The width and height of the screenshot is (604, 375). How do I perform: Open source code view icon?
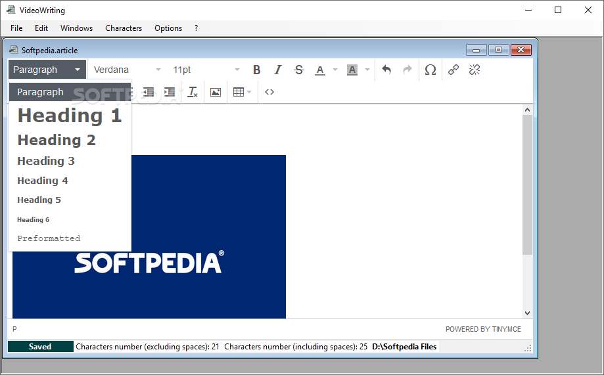tap(269, 92)
